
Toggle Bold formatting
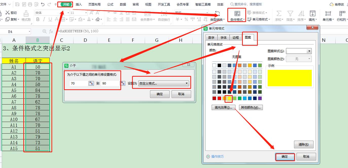[x=38, y=19]
